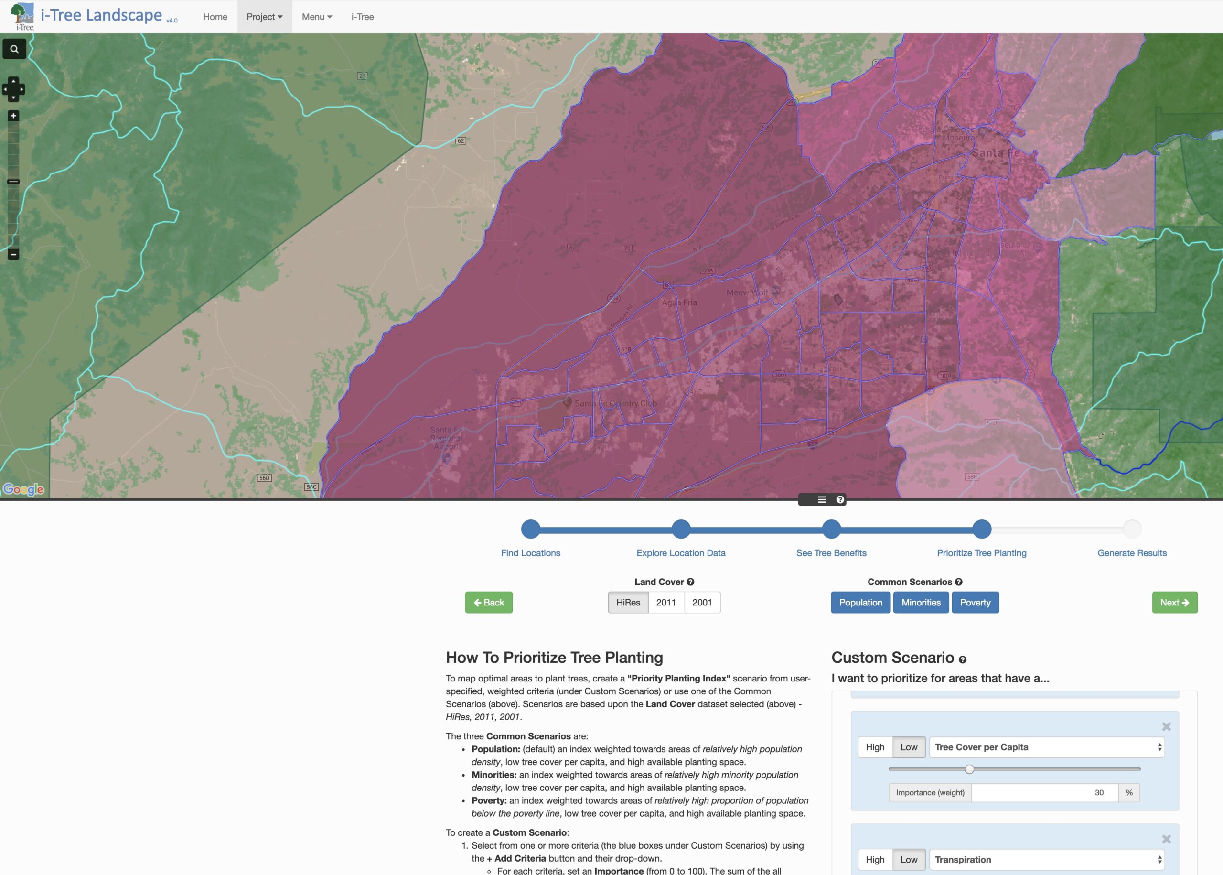Image resolution: width=1223 pixels, height=875 pixels.
Task: Open the map help question icon
Action: 839,499
